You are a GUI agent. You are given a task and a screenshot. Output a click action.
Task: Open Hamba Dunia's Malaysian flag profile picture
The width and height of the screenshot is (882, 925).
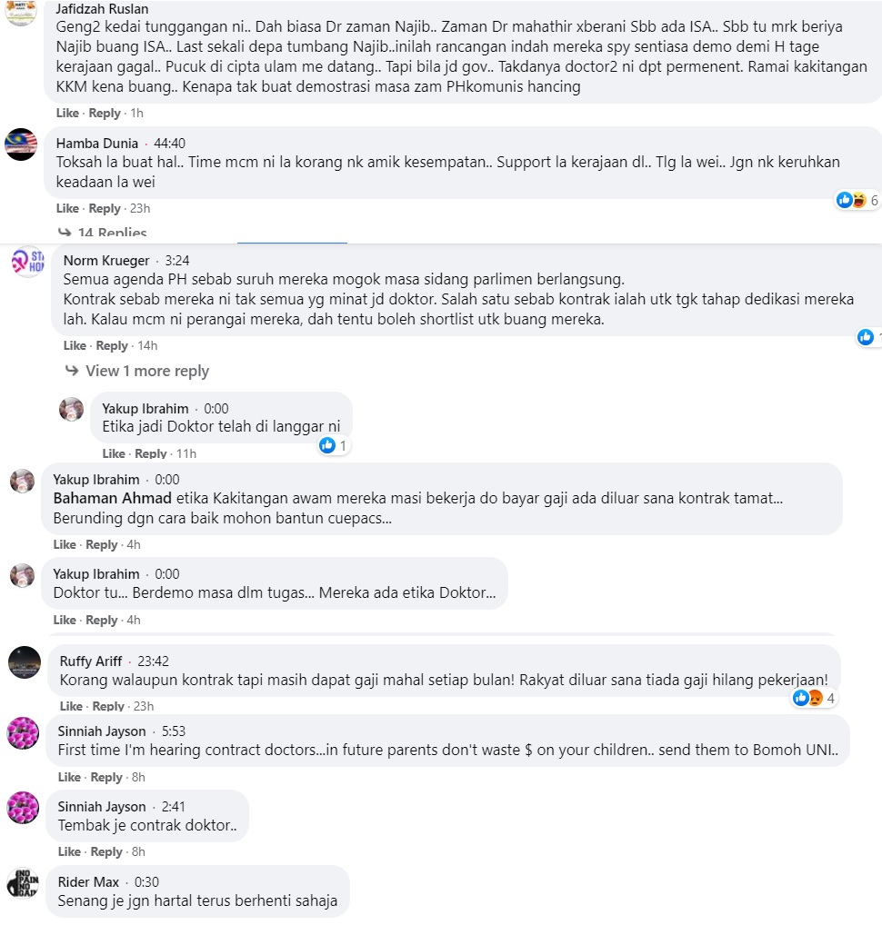[x=20, y=144]
